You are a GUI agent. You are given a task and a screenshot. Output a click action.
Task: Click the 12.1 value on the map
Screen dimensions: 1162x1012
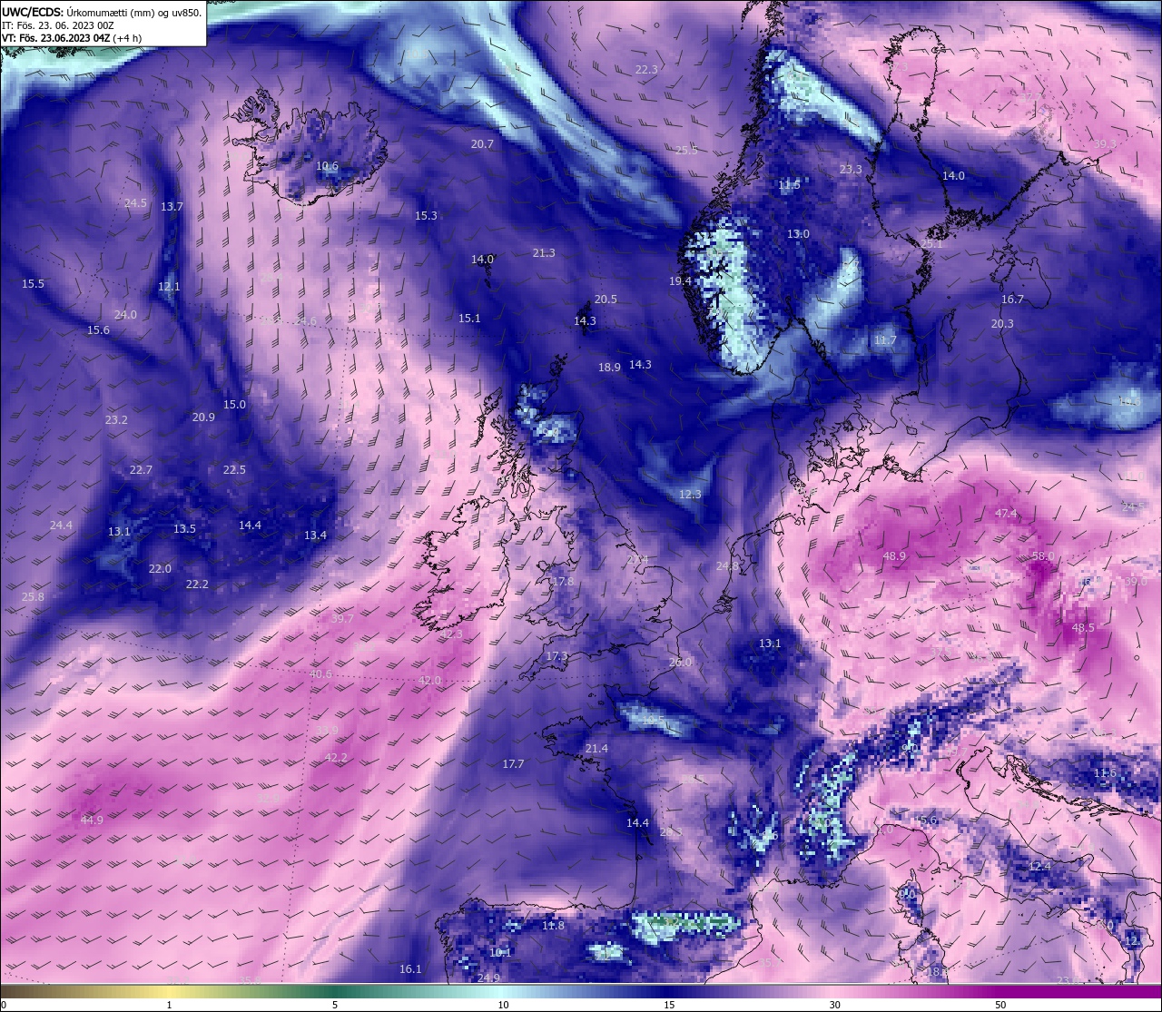(169, 287)
